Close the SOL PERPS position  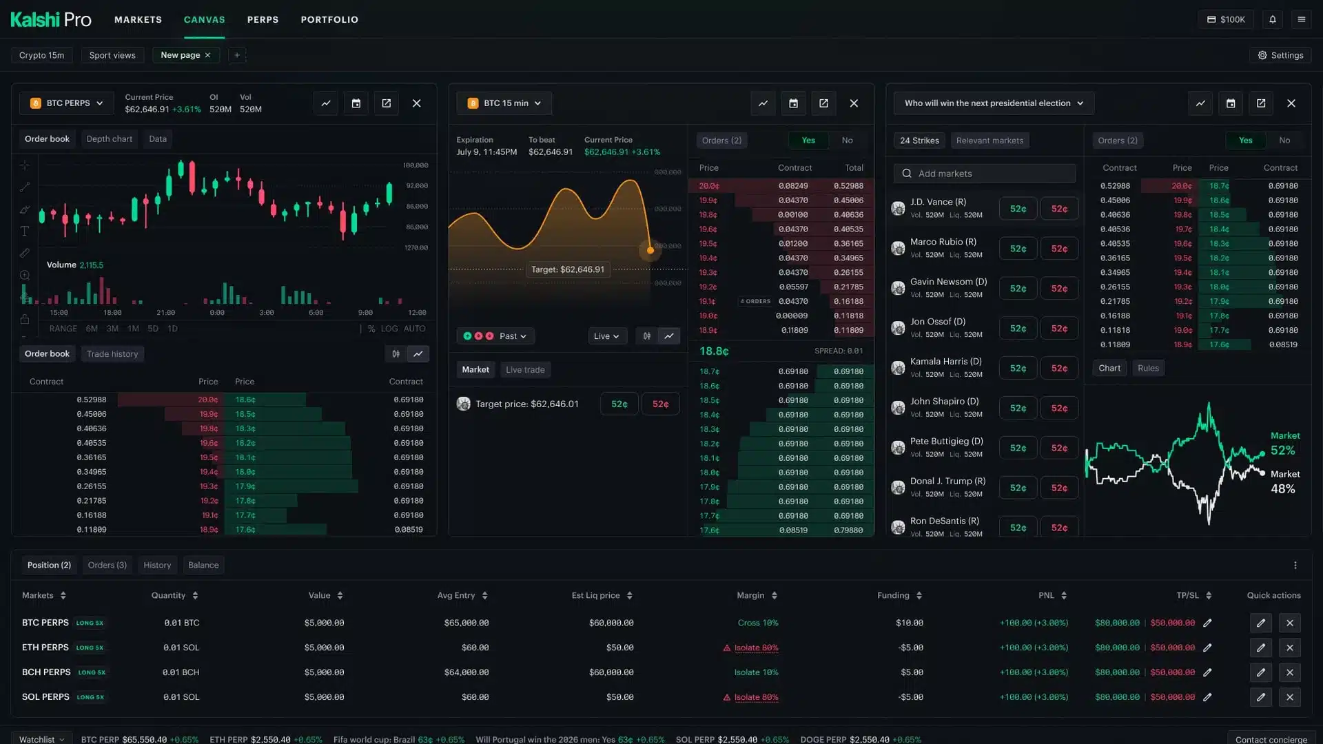[1290, 697]
